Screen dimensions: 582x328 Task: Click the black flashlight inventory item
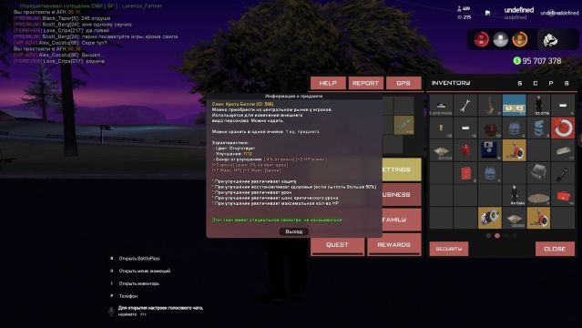click(x=563, y=173)
